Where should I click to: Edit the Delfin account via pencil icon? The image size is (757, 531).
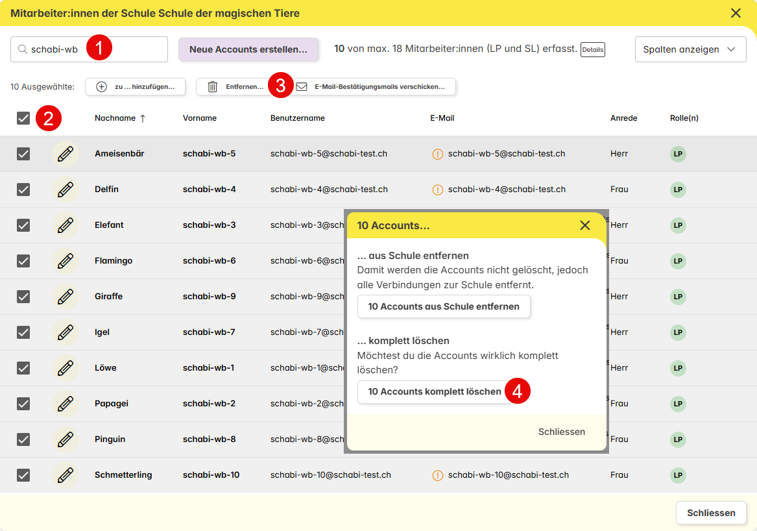coord(66,190)
